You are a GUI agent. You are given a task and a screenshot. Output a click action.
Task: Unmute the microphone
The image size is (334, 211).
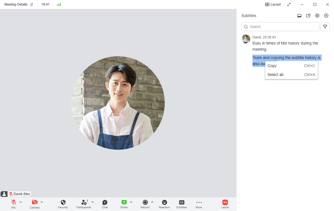pos(13,203)
